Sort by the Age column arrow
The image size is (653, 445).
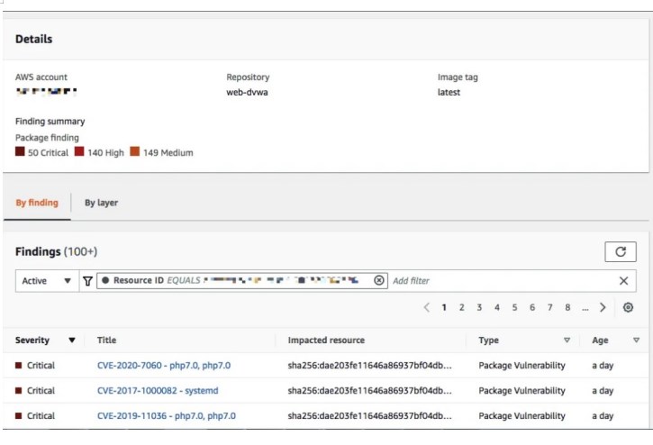(x=636, y=341)
